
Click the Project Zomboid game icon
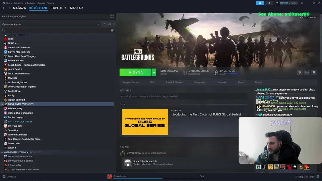point(6,100)
